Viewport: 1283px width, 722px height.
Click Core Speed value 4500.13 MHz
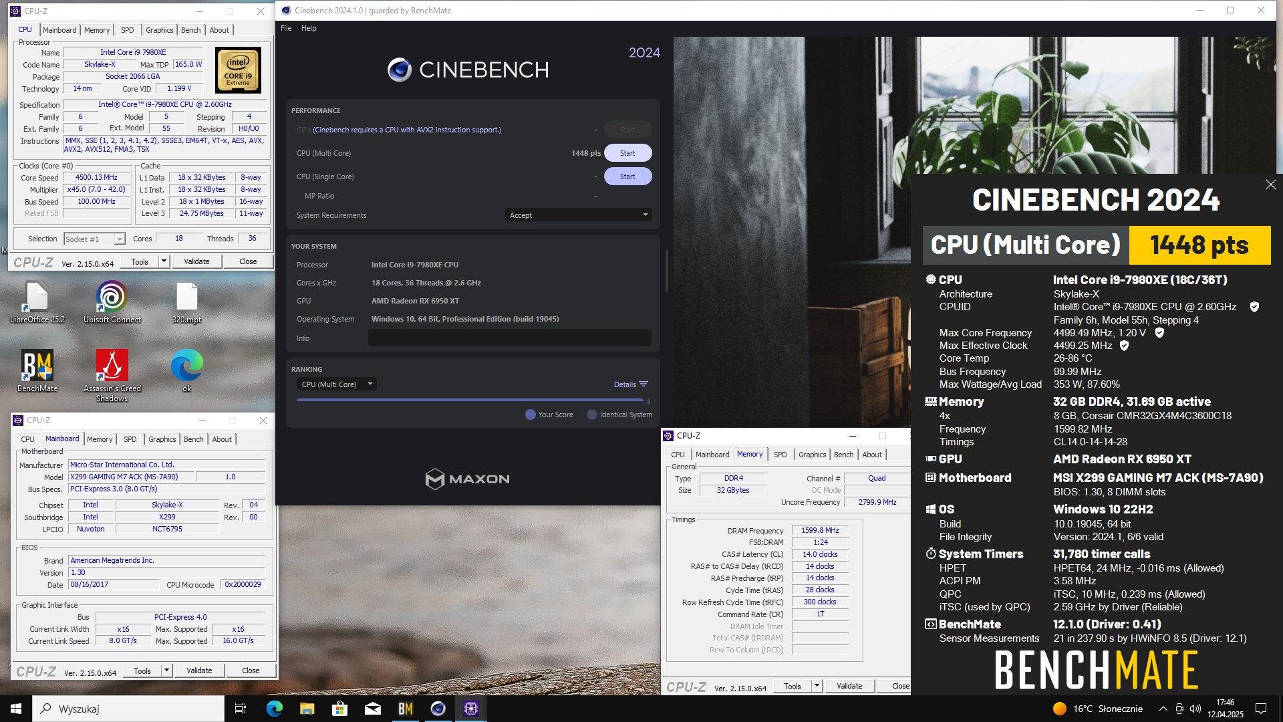pyautogui.click(x=96, y=178)
